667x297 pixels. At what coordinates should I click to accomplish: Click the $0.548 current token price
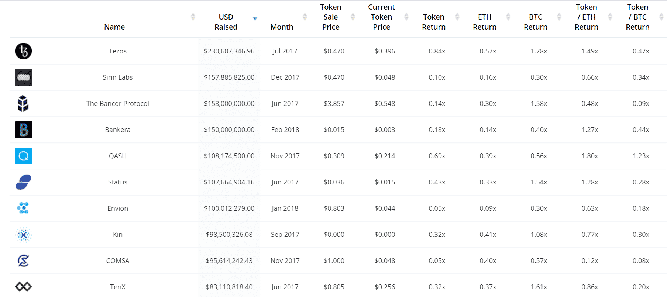pyautogui.click(x=385, y=104)
